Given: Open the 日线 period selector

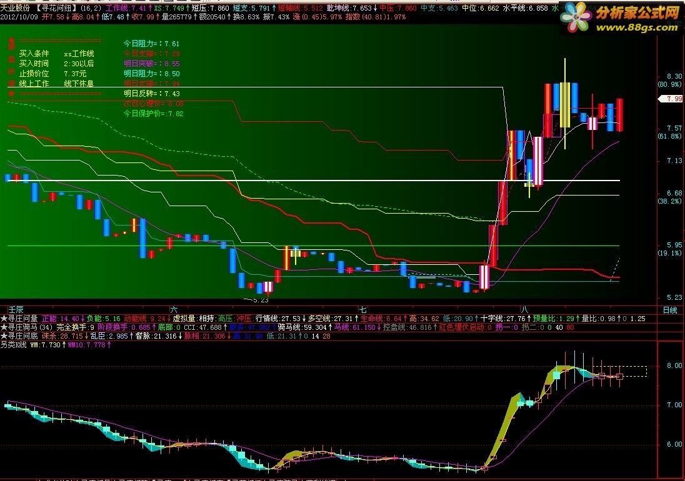Looking at the screenshot, I should pos(670,310).
